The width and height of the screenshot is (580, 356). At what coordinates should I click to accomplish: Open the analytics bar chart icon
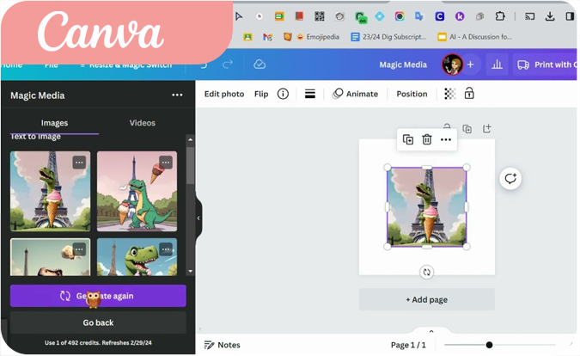[496, 64]
